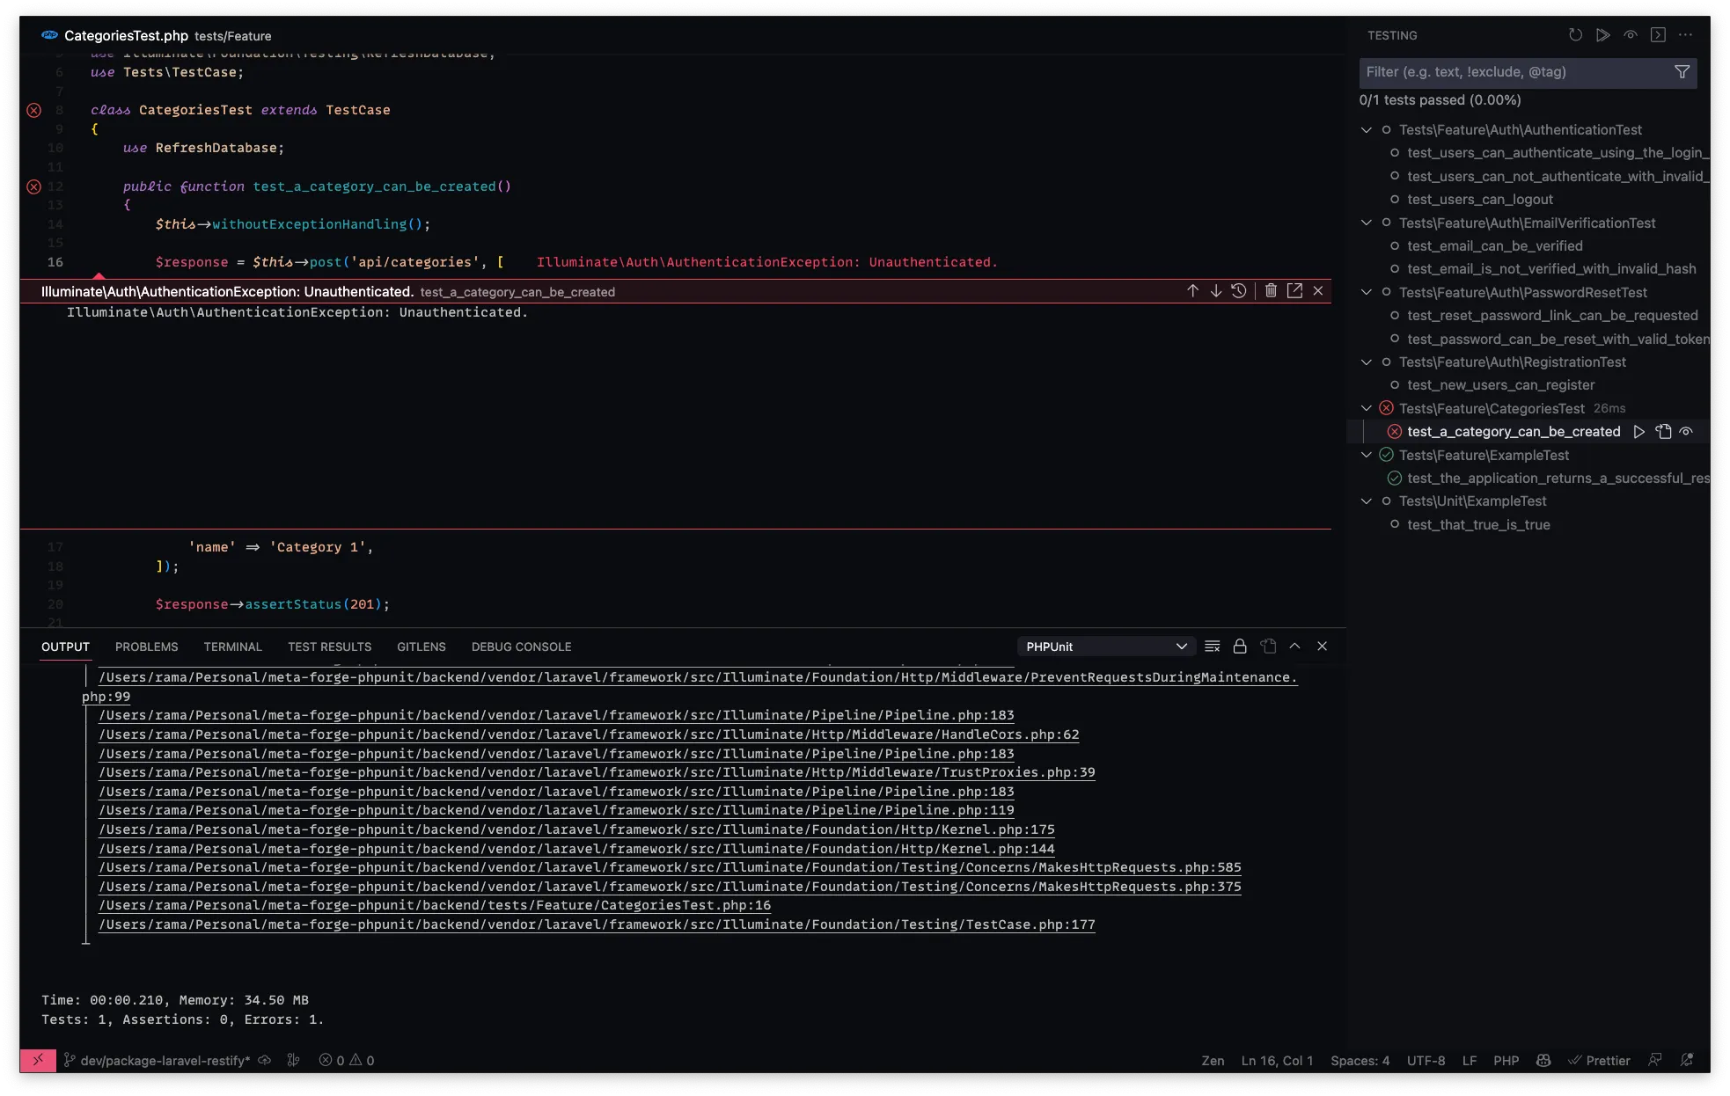Go to previous test failure arrow
Screen dimensions: 1730x1096
click(1192, 291)
